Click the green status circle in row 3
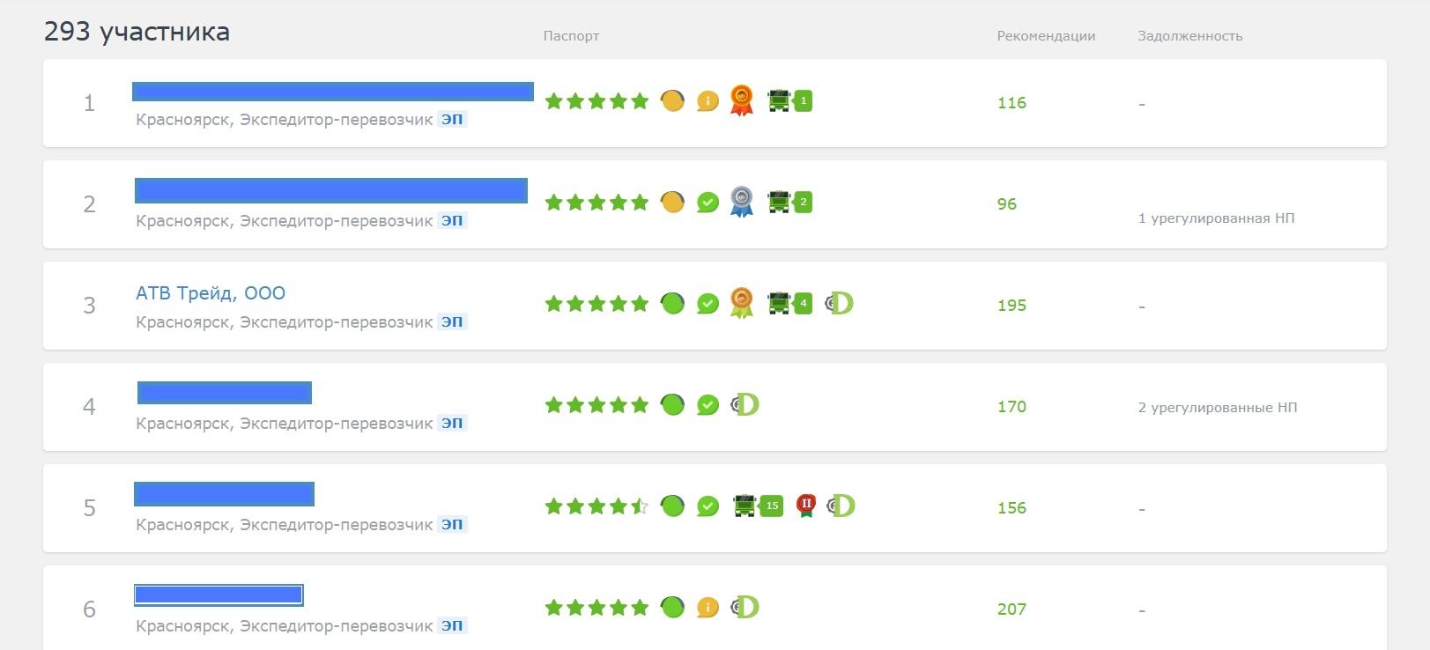The height and width of the screenshot is (650, 1430). click(672, 304)
